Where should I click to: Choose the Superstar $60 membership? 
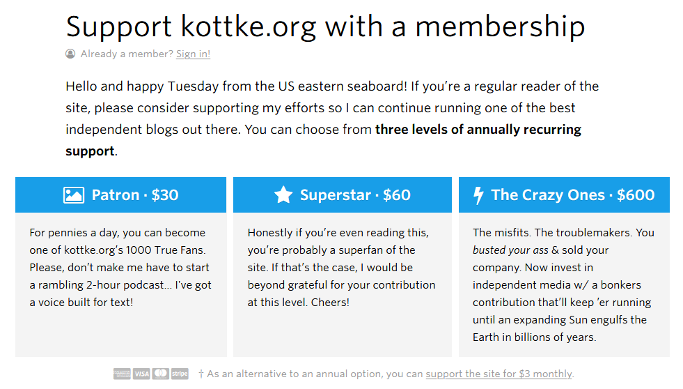click(343, 195)
